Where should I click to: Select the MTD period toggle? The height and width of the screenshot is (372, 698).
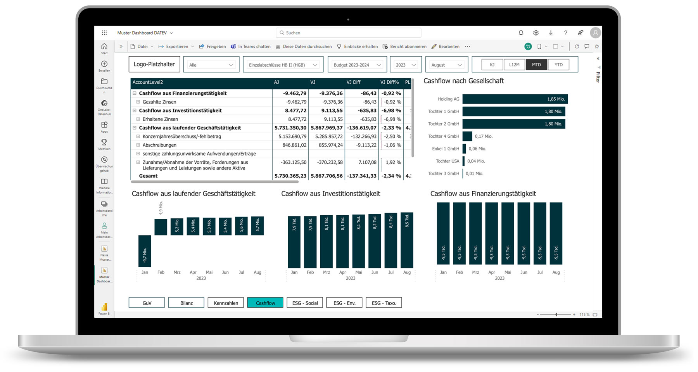click(x=536, y=64)
